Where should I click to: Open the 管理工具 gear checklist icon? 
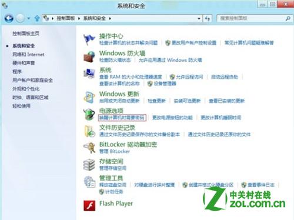click(x=89, y=182)
